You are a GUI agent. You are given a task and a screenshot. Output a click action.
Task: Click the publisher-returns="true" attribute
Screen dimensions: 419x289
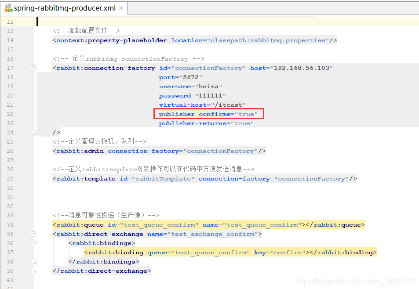(x=206, y=123)
